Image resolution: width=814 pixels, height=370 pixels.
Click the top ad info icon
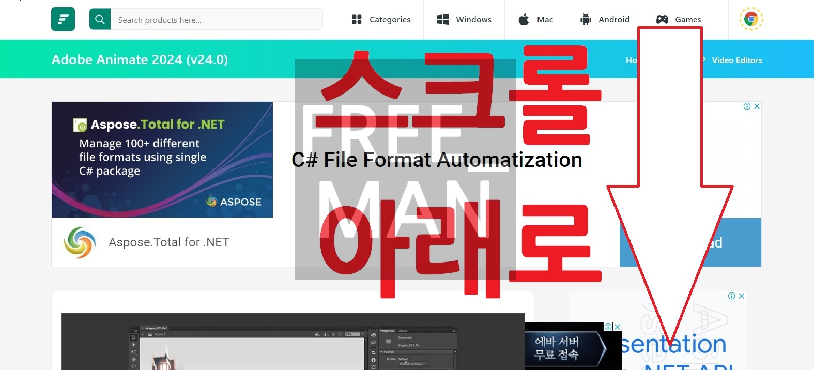pyautogui.click(x=747, y=106)
